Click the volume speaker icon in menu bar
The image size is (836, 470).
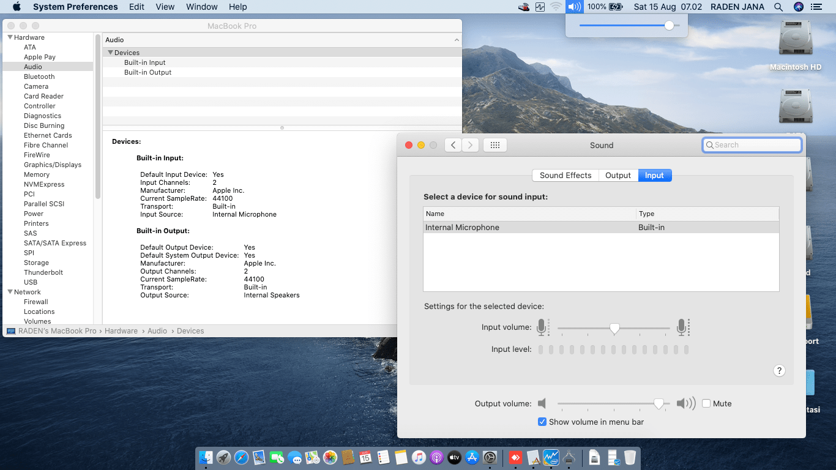tap(573, 7)
